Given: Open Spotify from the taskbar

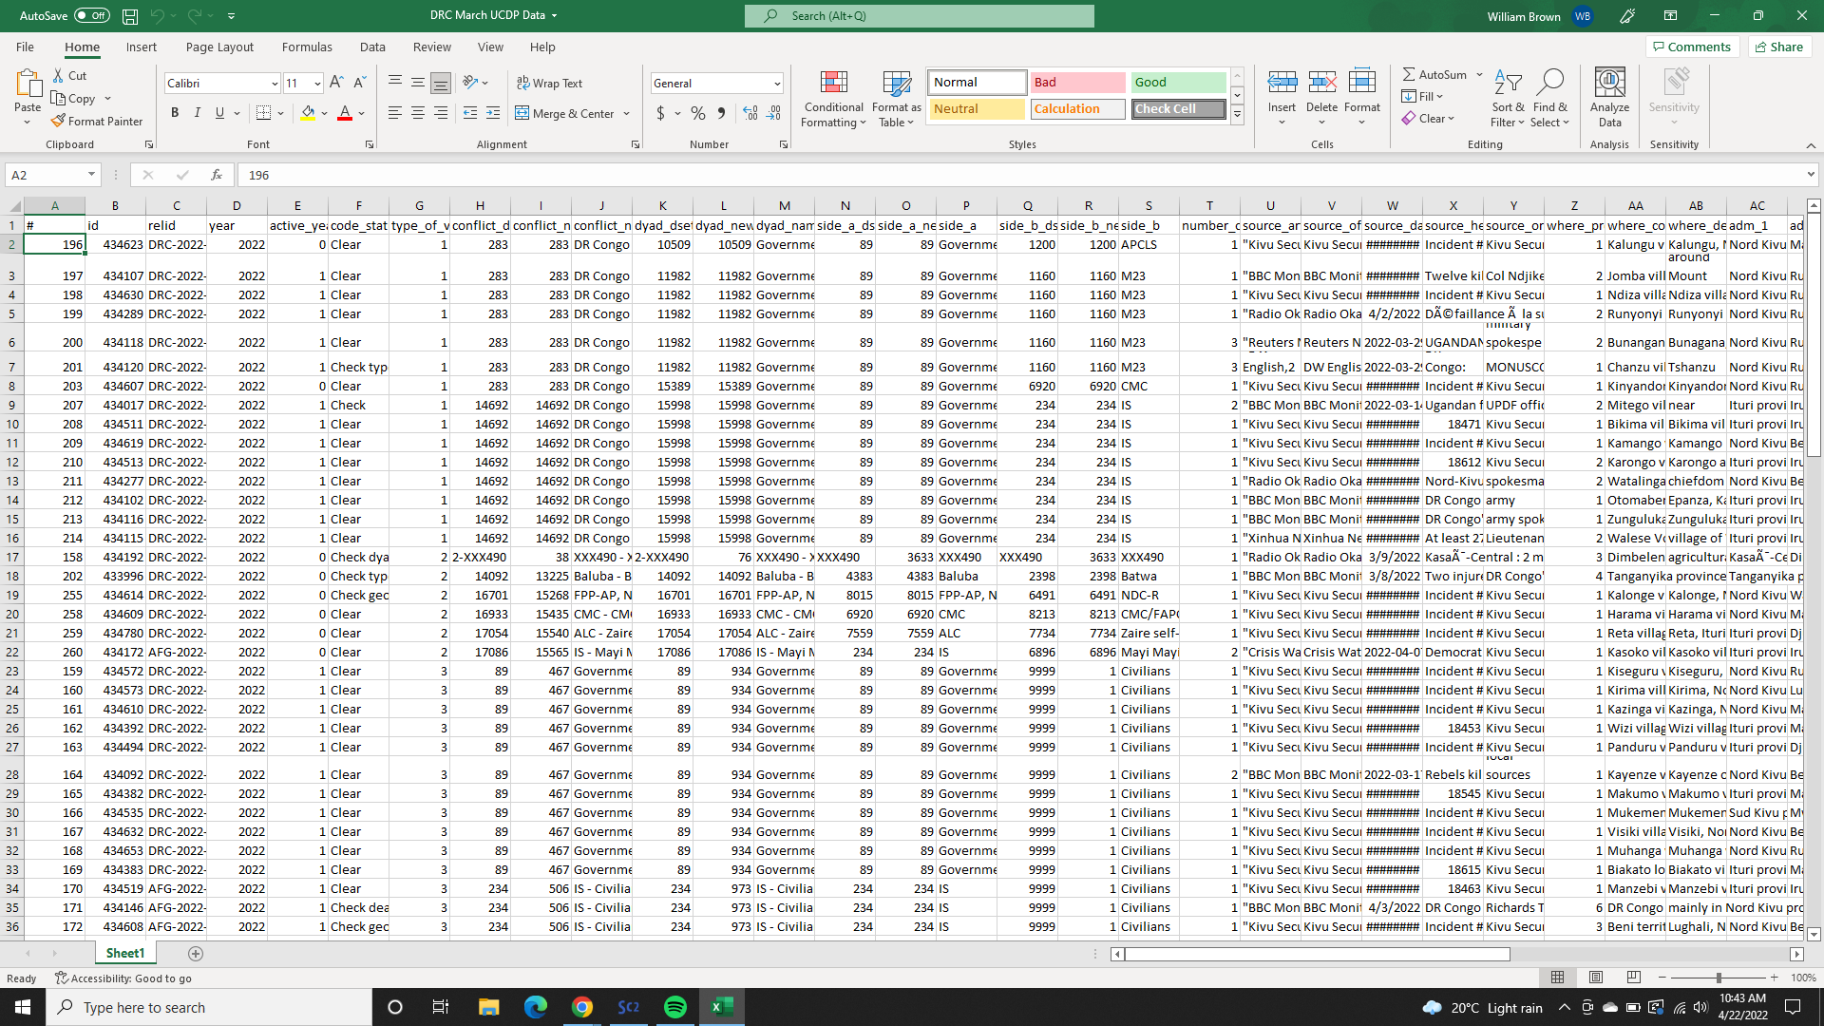Looking at the screenshot, I should 675,1007.
